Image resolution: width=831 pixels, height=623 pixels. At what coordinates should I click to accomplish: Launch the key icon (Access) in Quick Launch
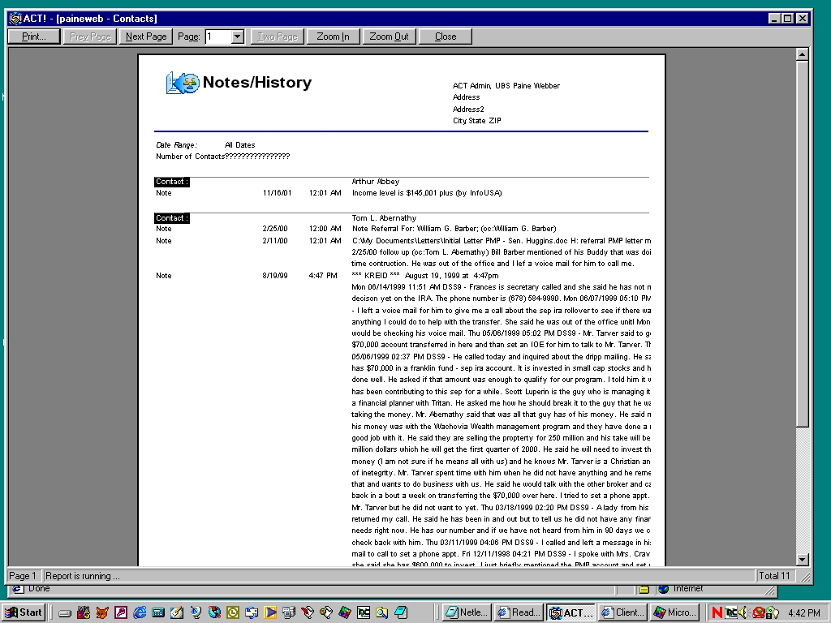coord(121,613)
